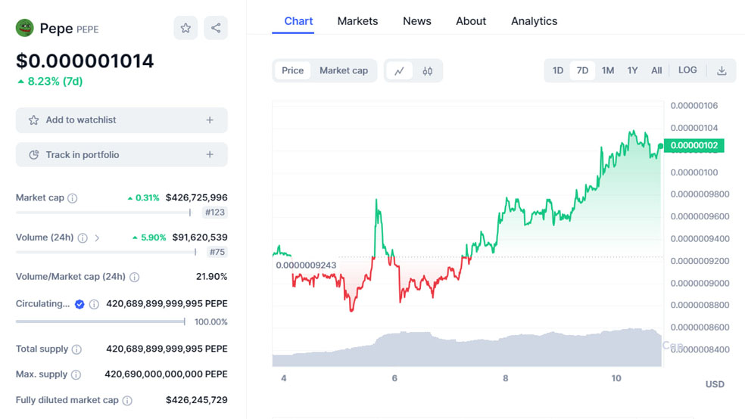This screenshot has width=745, height=419.
Task: Select 1M time range button
Action: click(x=608, y=70)
